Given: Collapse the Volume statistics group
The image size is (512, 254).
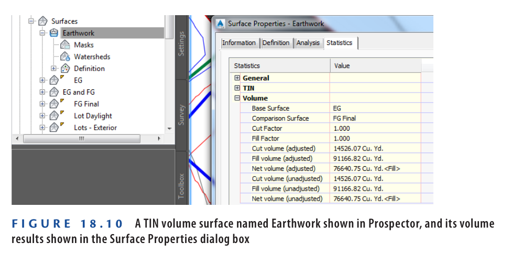Looking at the screenshot, I should click(237, 98).
